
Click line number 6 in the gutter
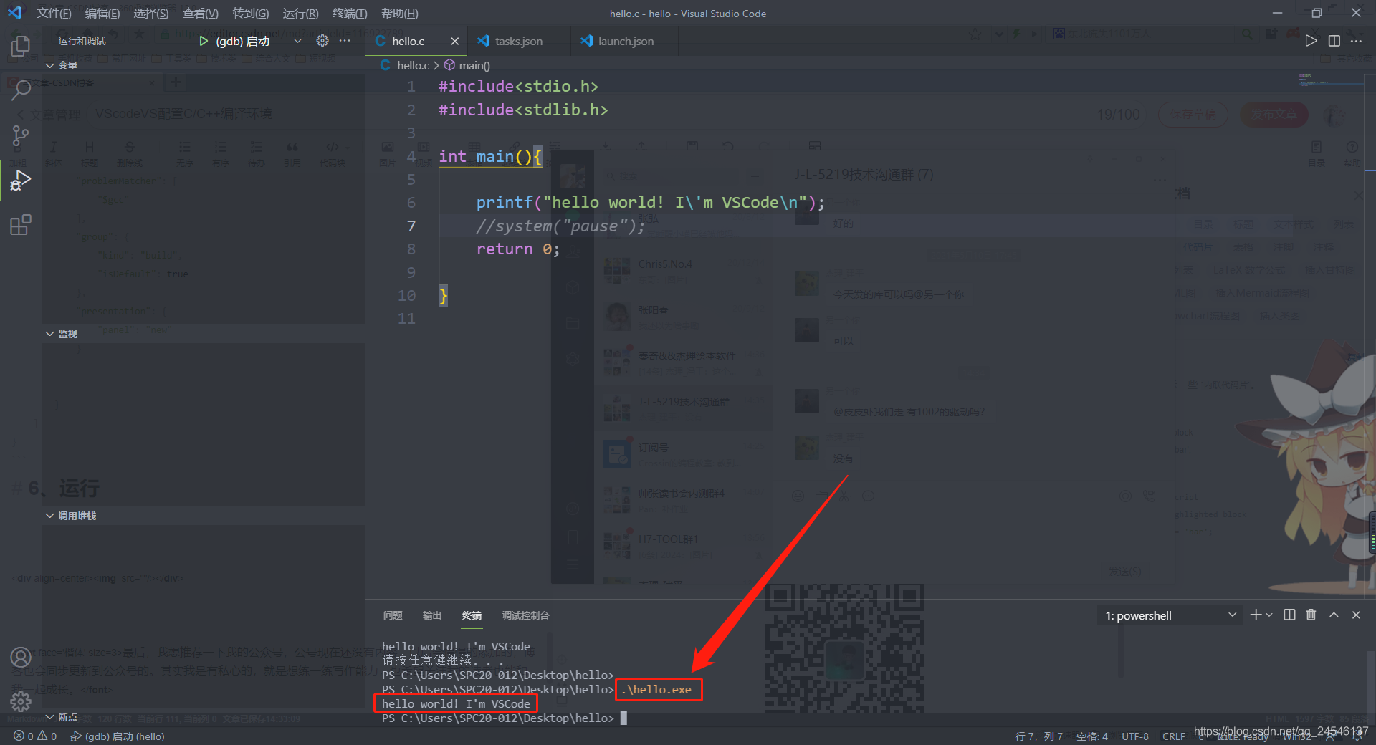[411, 203]
